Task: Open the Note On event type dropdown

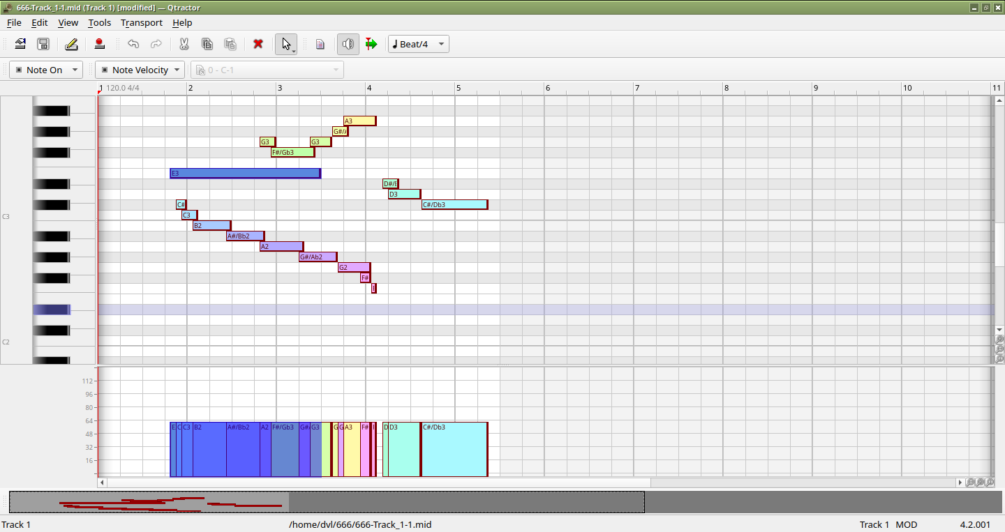Action: pos(46,70)
